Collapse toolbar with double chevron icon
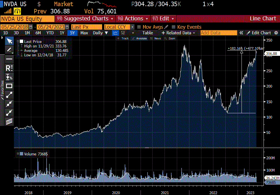Viewport: 280px width, 195px height. 241,33
